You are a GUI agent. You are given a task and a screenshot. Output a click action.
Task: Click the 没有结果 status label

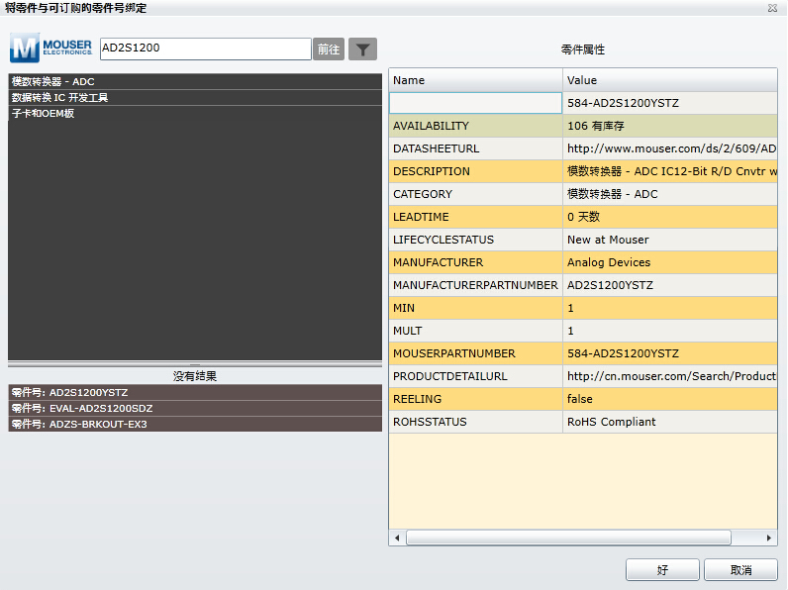[195, 376]
